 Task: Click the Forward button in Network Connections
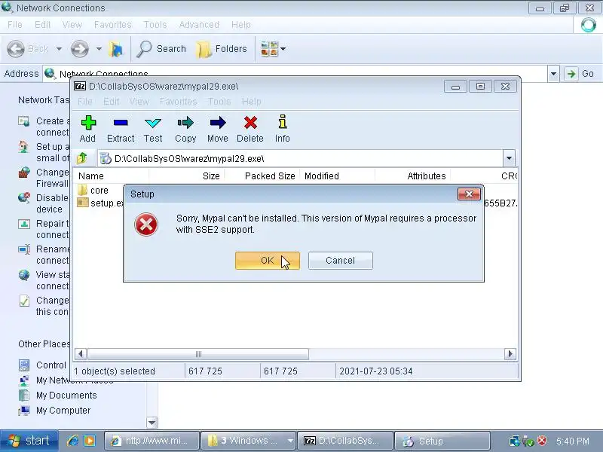tap(80, 49)
